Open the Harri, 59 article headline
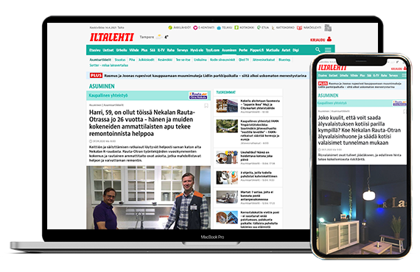The height and width of the screenshot is (272, 420). pos(142,123)
